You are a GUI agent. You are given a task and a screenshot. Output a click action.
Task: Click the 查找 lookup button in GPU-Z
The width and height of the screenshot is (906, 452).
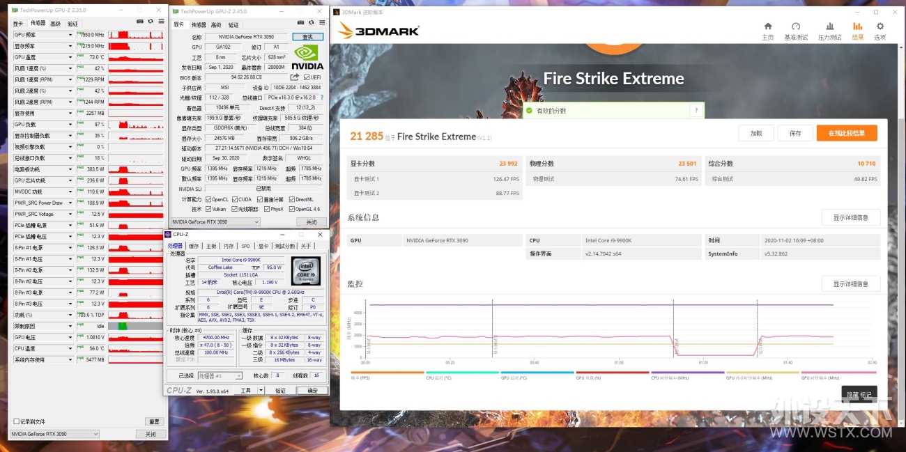click(307, 37)
